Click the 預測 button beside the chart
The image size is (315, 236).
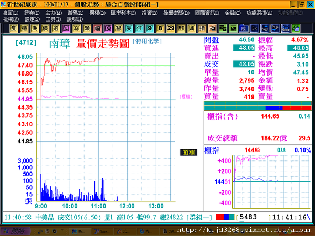pos(188,153)
